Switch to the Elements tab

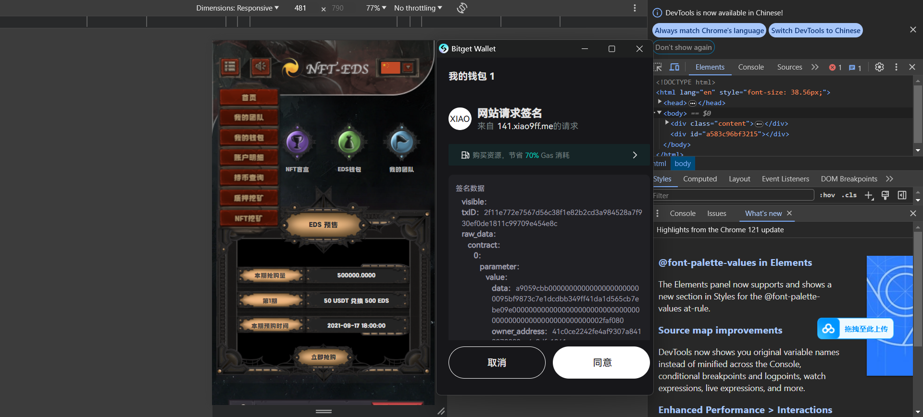click(x=710, y=67)
